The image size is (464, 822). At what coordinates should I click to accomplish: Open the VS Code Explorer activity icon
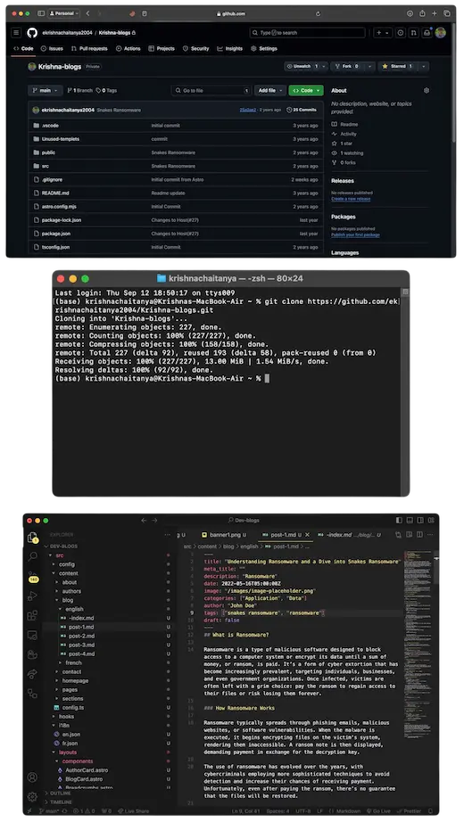tap(32, 538)
